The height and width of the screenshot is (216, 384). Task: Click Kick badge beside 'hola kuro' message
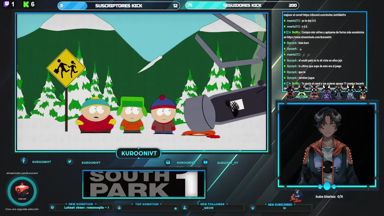tap(285, 43)
